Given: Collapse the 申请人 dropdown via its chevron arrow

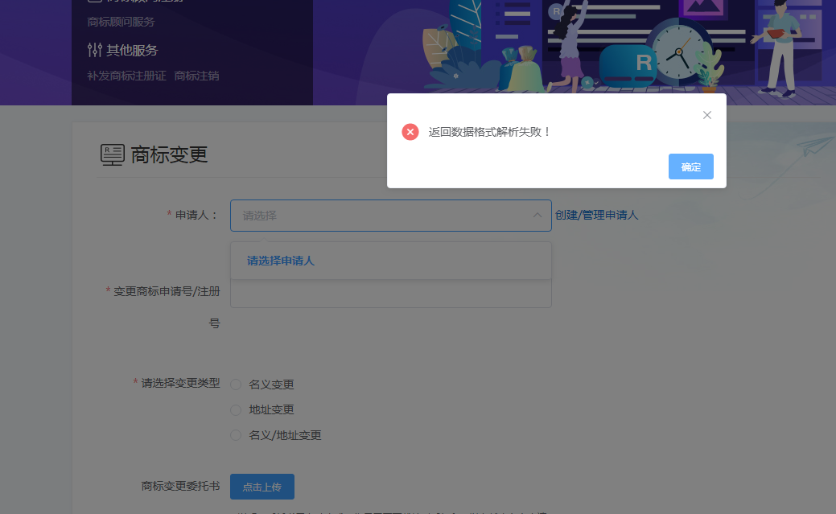Looking at the screenshot, I should tap(537, 215).
